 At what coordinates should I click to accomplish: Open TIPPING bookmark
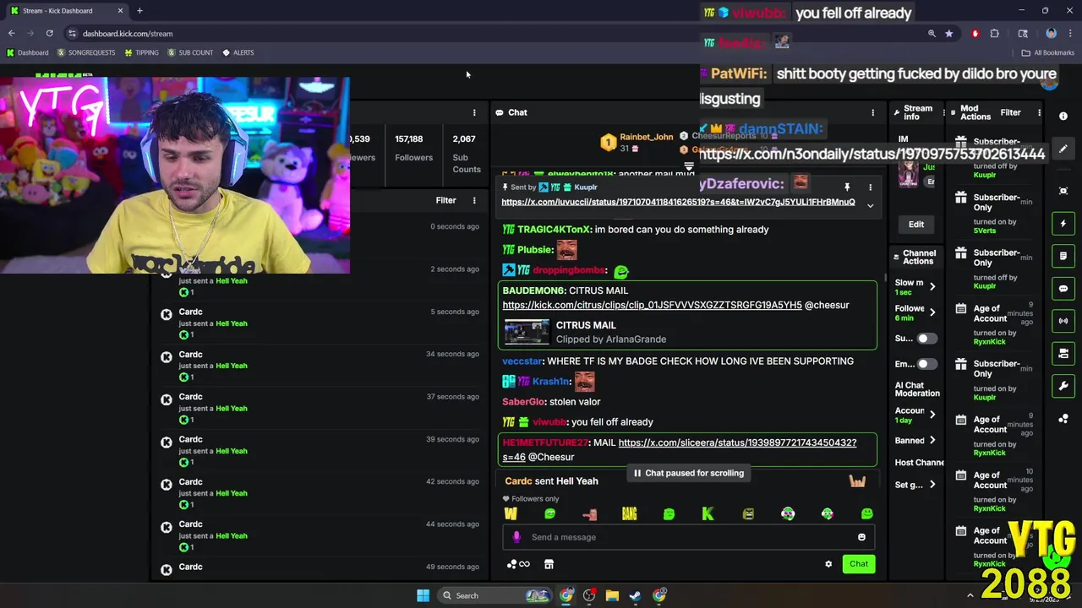coord(141,52)
